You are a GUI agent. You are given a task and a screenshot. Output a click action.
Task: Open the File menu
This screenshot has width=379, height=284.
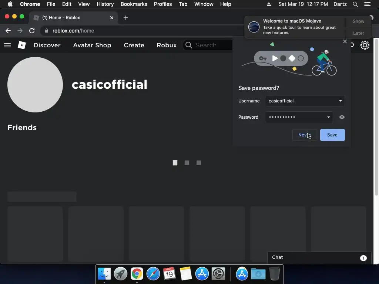tap(51, 4)
